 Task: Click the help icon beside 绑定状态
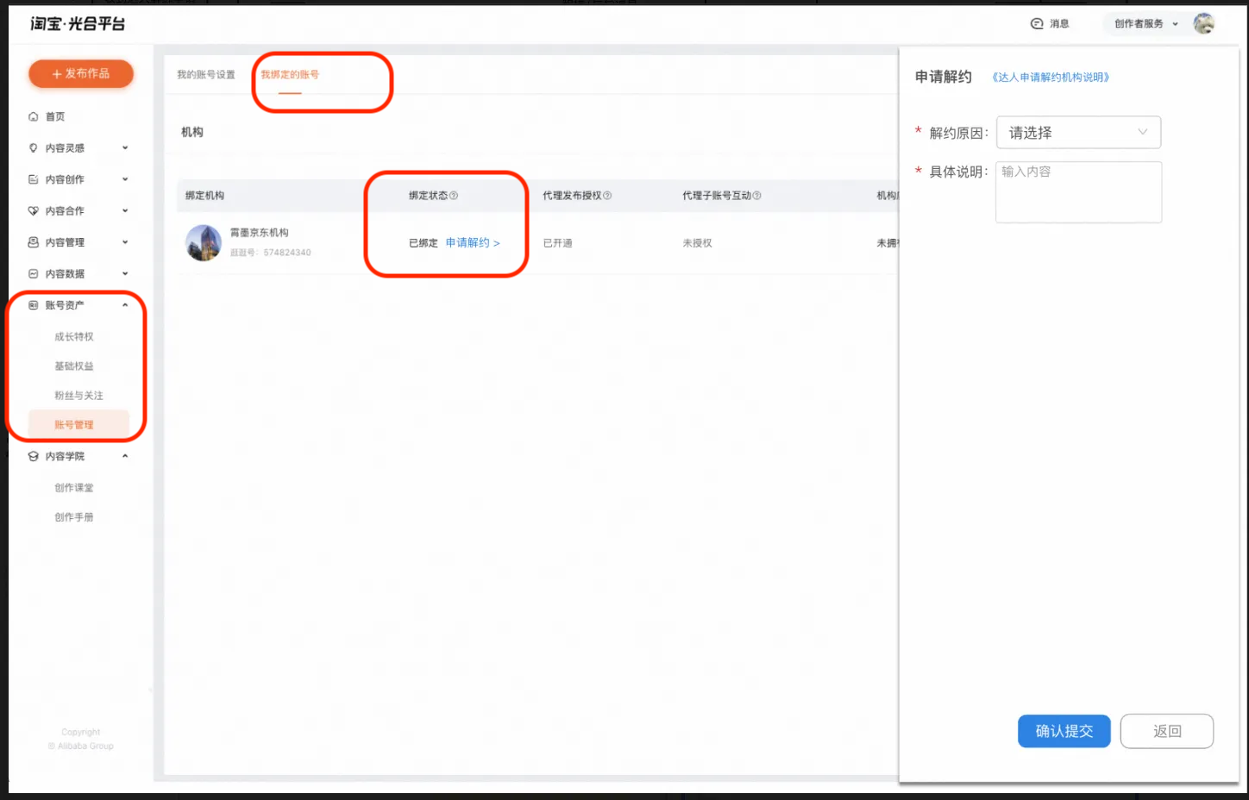(x=454, y=196)
